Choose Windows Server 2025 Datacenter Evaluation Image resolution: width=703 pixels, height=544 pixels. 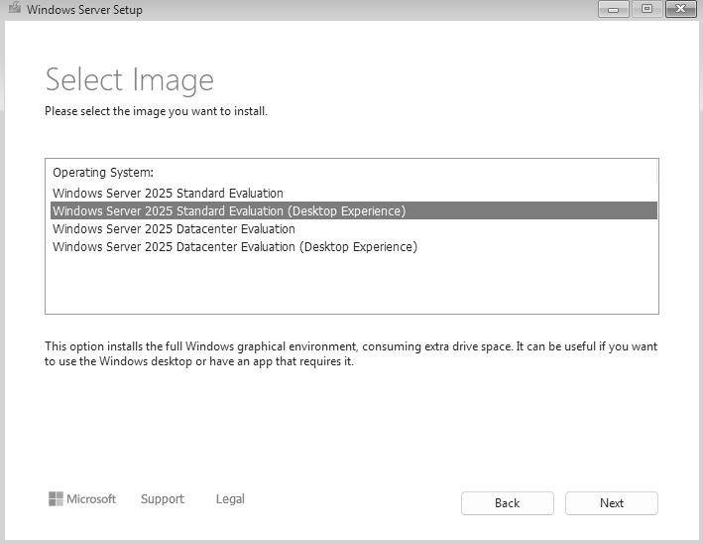pyautogui.click(x=354, y=228)
